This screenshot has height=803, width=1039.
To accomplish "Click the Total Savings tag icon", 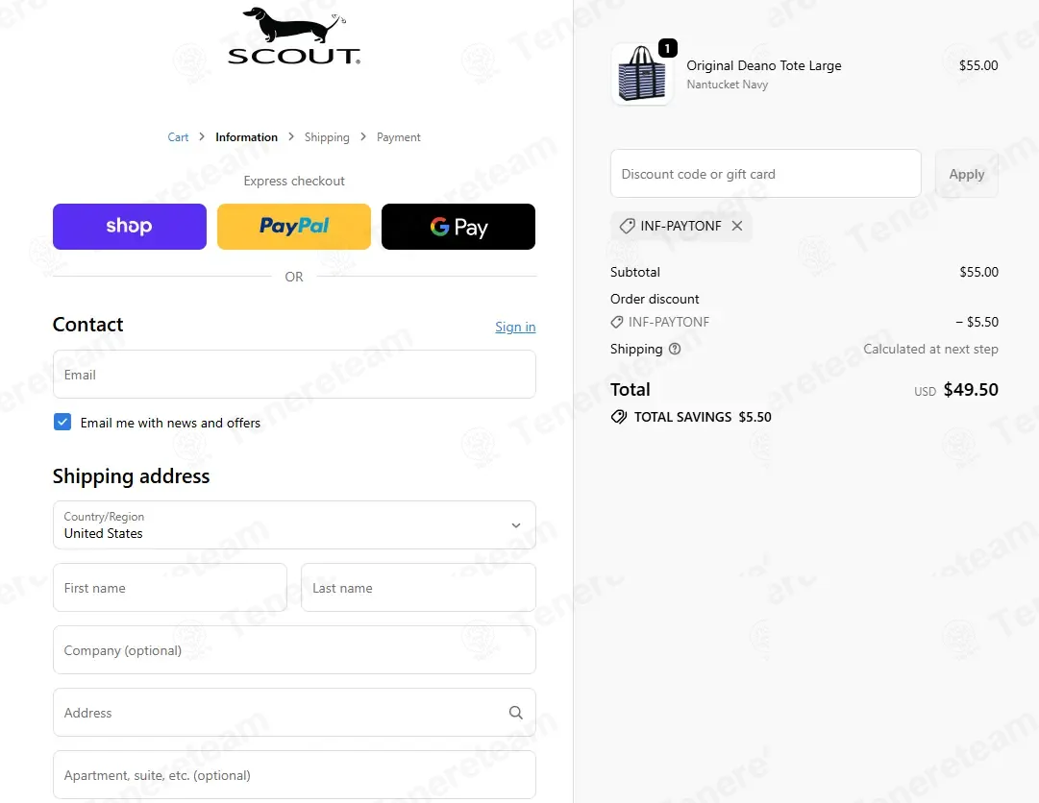I will click(x=619, y=418).
